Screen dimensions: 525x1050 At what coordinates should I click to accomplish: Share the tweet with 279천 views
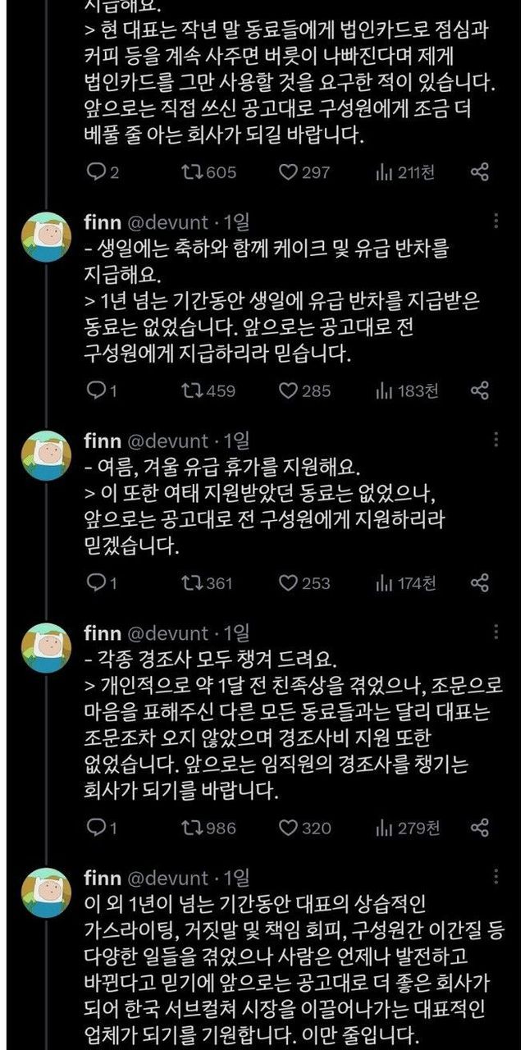point(480,828)
